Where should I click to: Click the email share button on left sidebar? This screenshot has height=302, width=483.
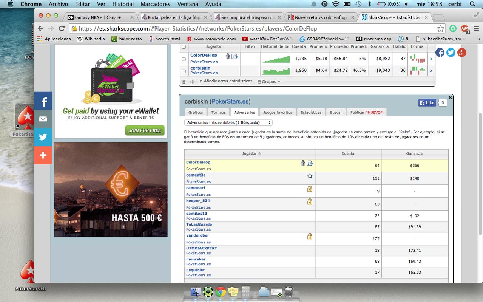click(x=43, y=119)
